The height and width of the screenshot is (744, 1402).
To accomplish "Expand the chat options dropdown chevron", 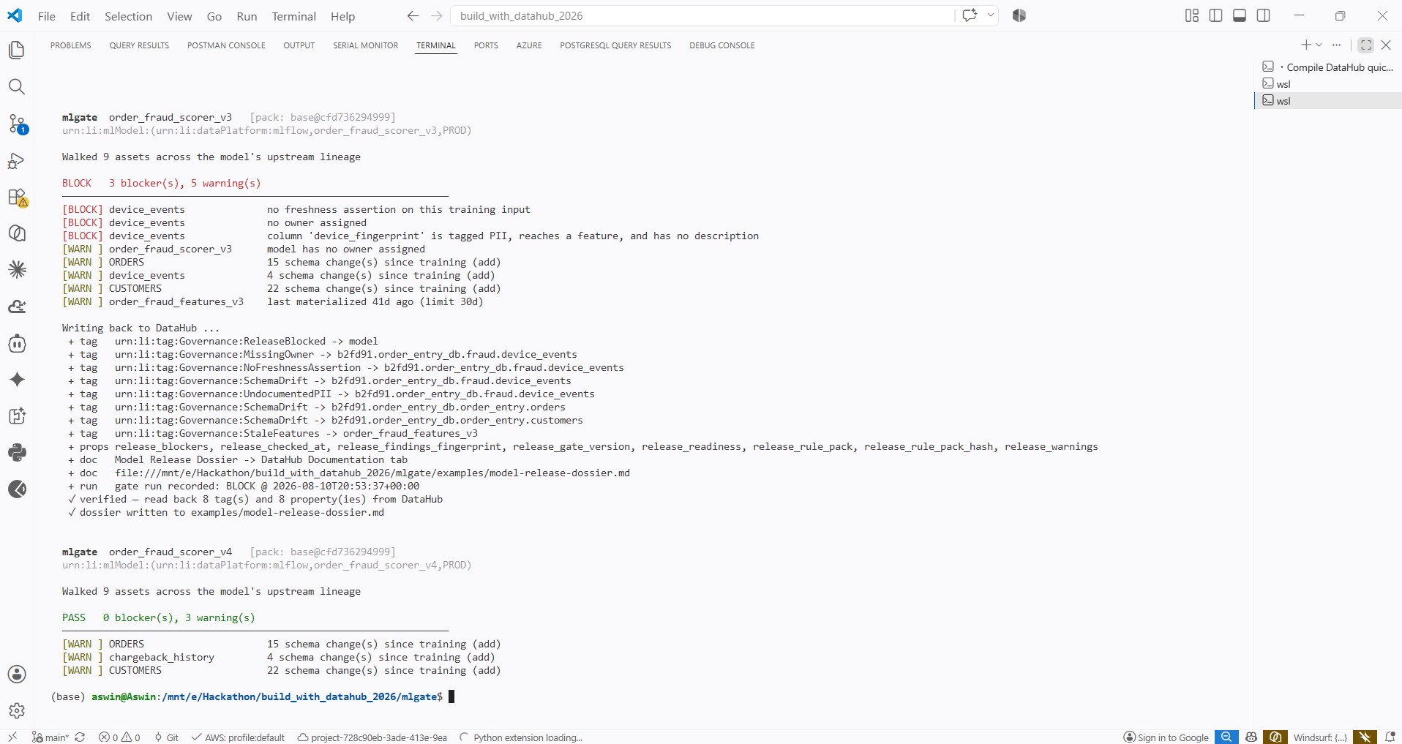I will pos(991,15).
